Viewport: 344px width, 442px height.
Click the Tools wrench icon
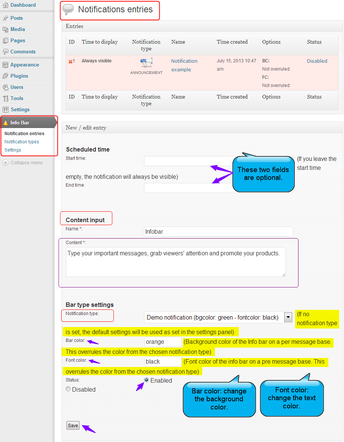coord(5,99)
